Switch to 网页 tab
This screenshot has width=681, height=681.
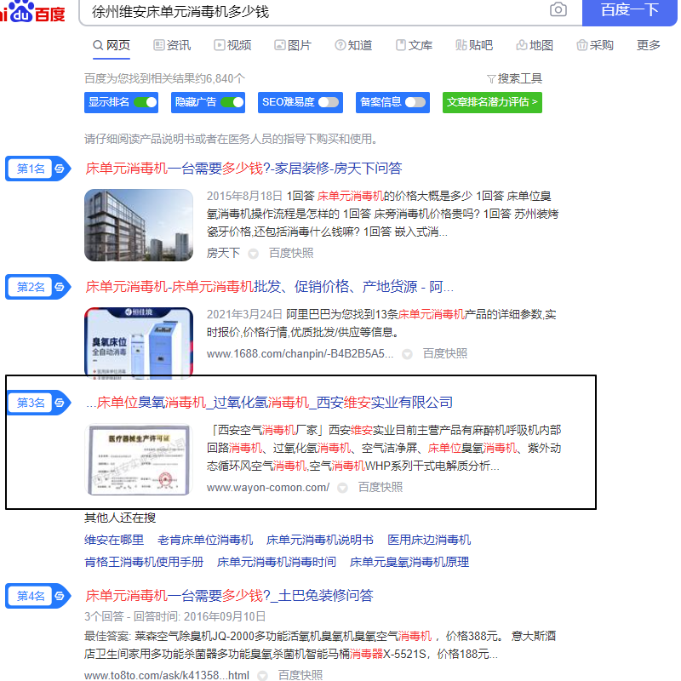click(112, 46)
